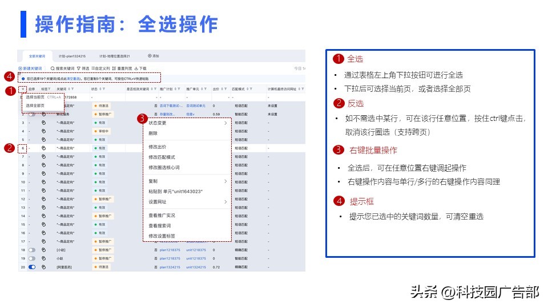
Task: Turn off the enable switch in row 20
Action: point(32,267)
